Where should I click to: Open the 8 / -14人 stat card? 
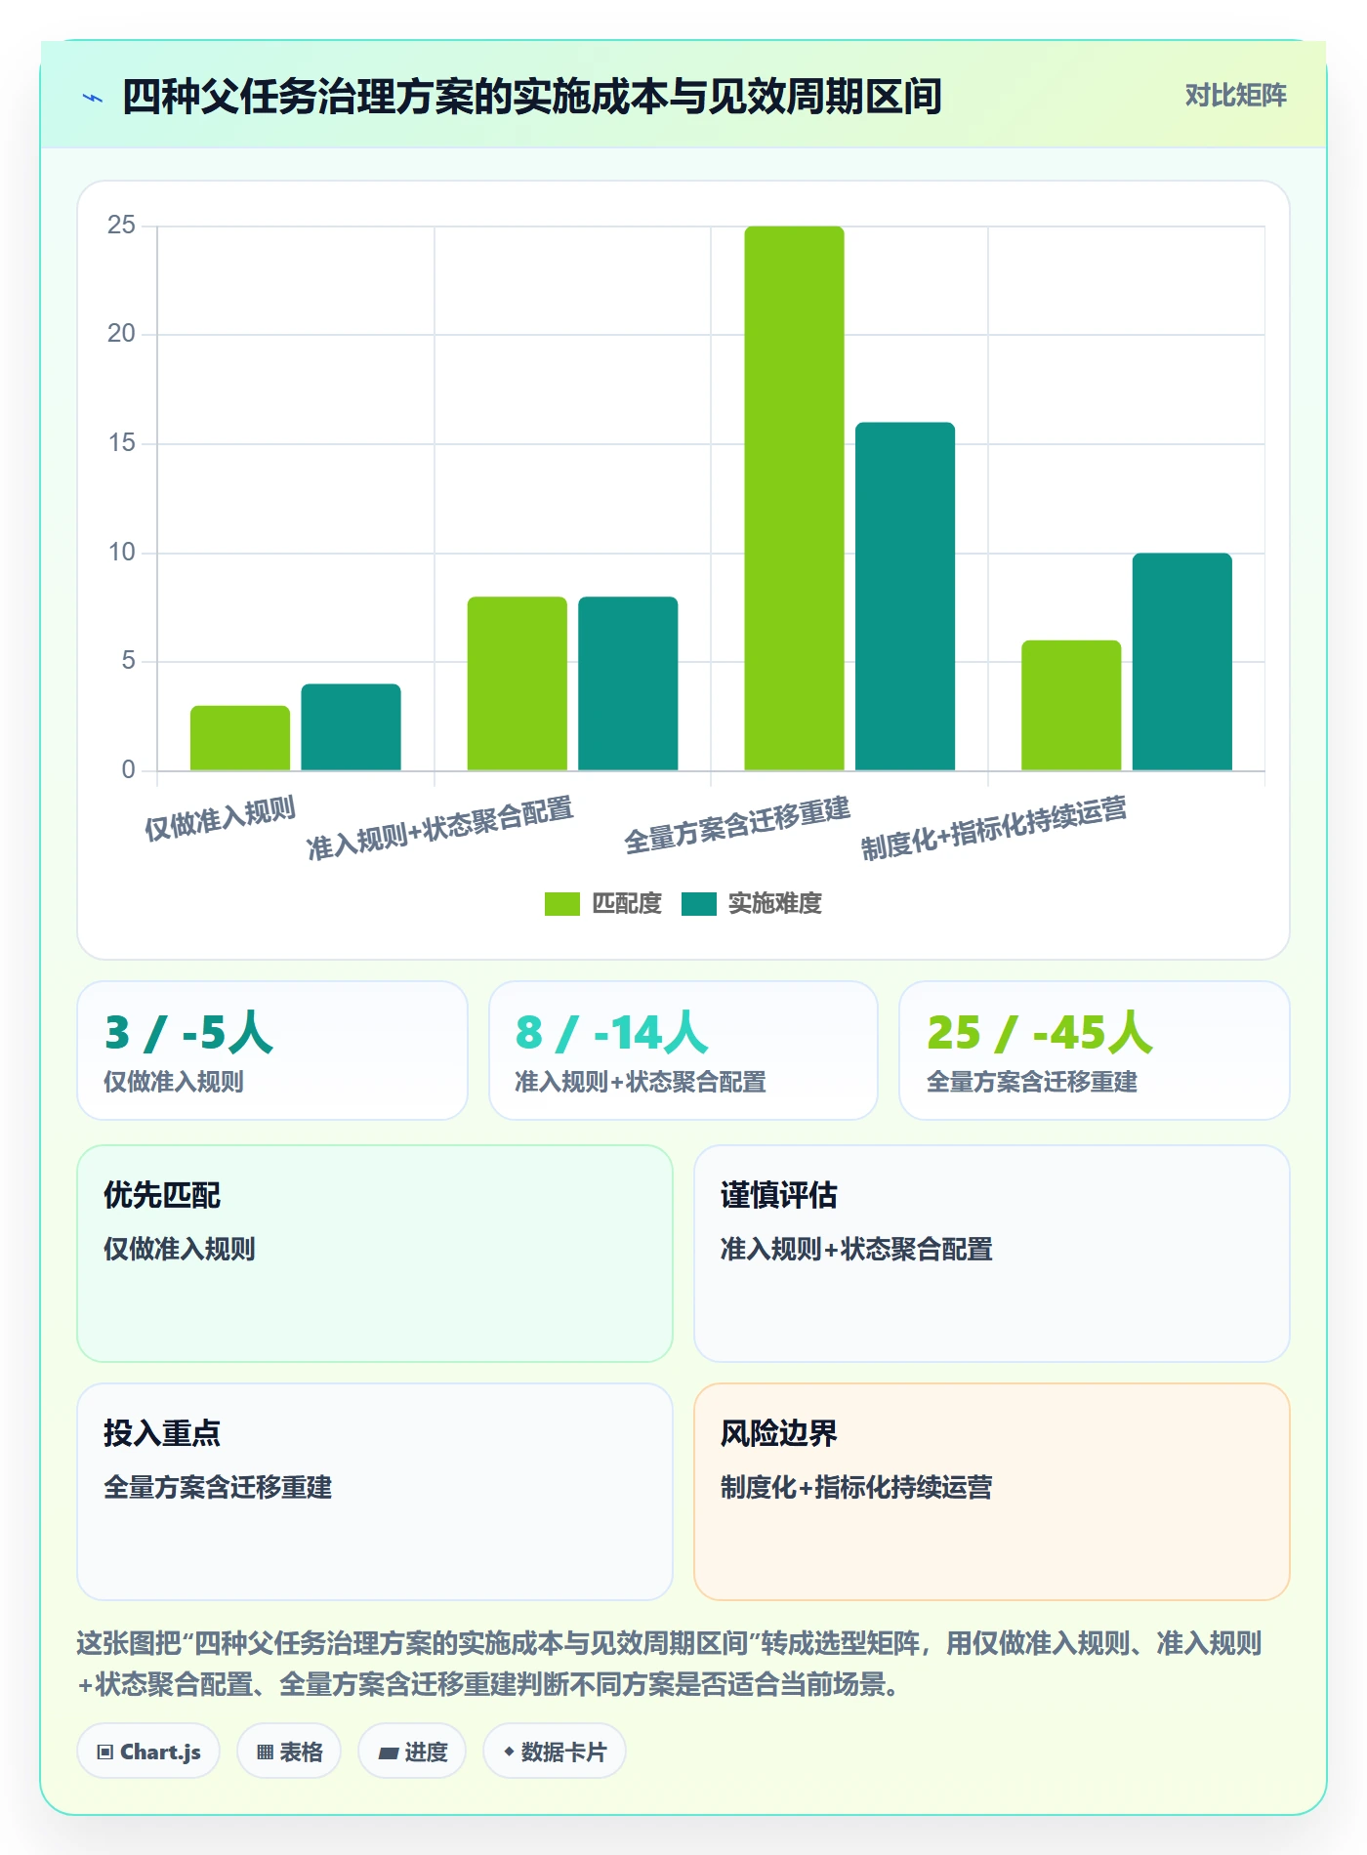point(683,1051)
